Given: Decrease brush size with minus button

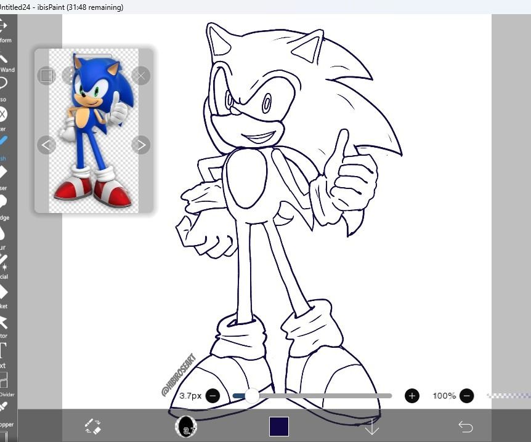Looking at the screenshot, I should (x=213, y=396).
